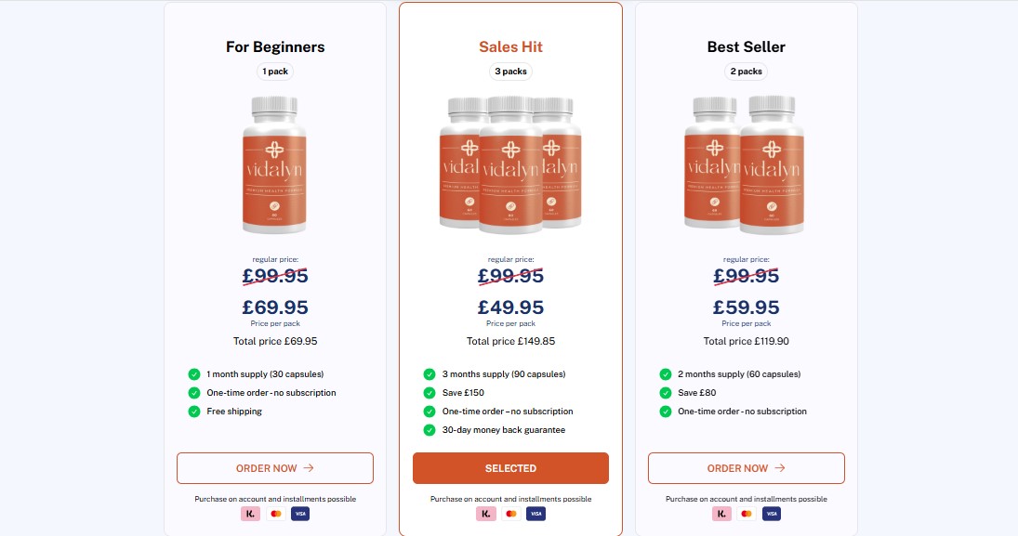The height and width of the screenshot is (536, 1018).
Task: Click the 3 packs badge under Sales Hit
Action: tap(510, 72)
